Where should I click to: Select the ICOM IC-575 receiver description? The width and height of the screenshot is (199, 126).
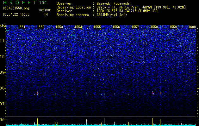point(127,11)
